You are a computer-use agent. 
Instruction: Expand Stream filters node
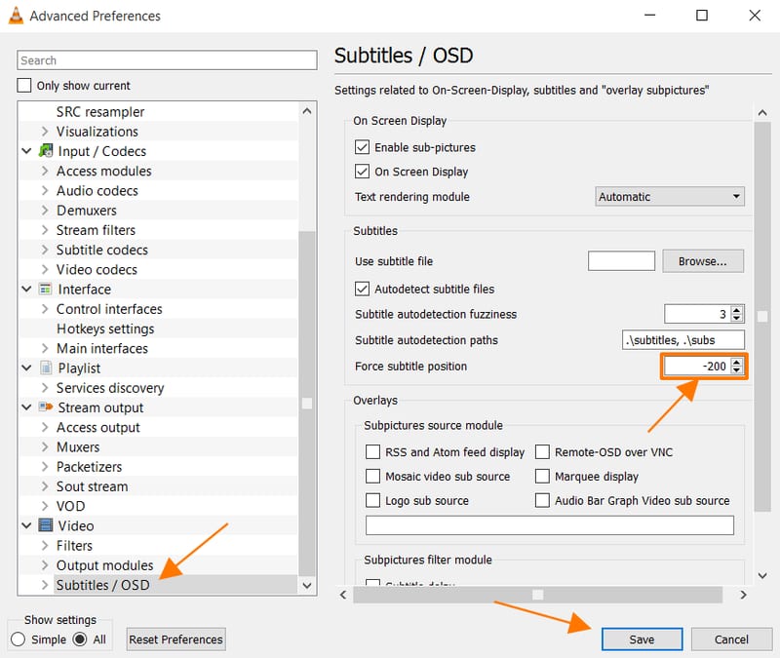click(x=45, y=230)
